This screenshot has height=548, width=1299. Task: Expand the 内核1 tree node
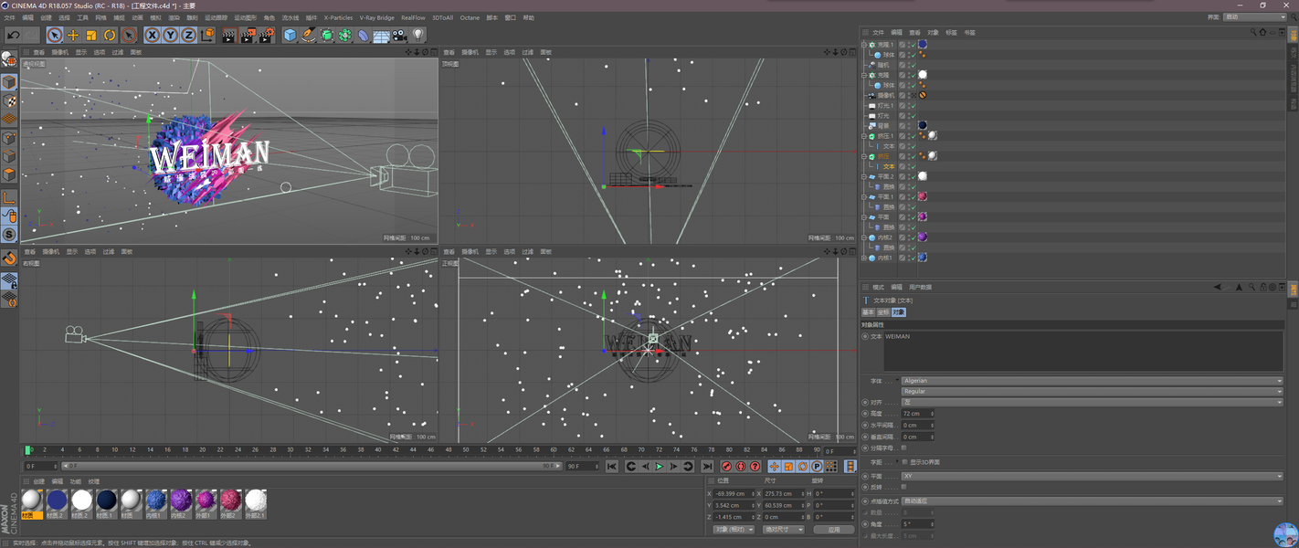(864, 258)
